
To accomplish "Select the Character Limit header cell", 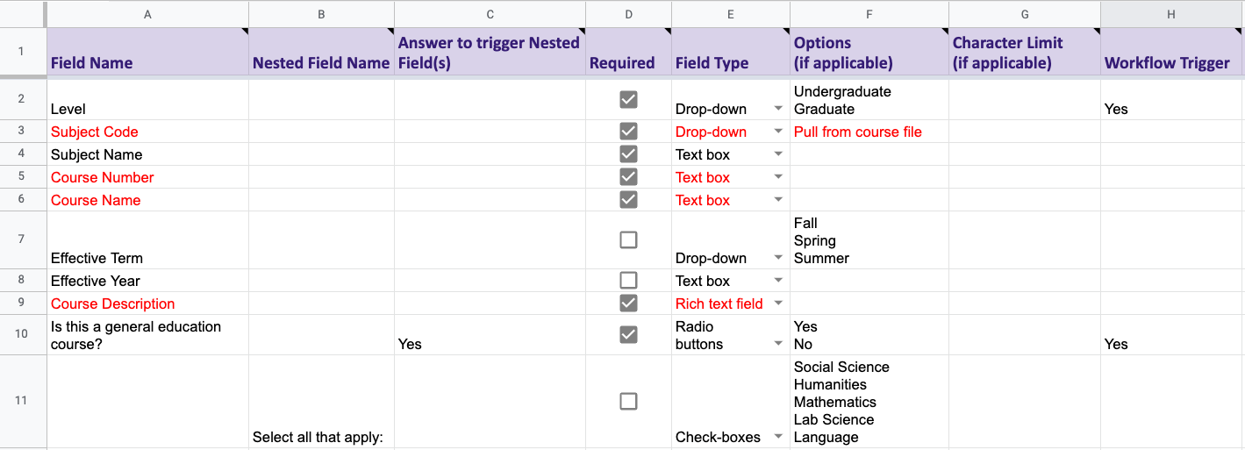I will [x=1024, y=53].
